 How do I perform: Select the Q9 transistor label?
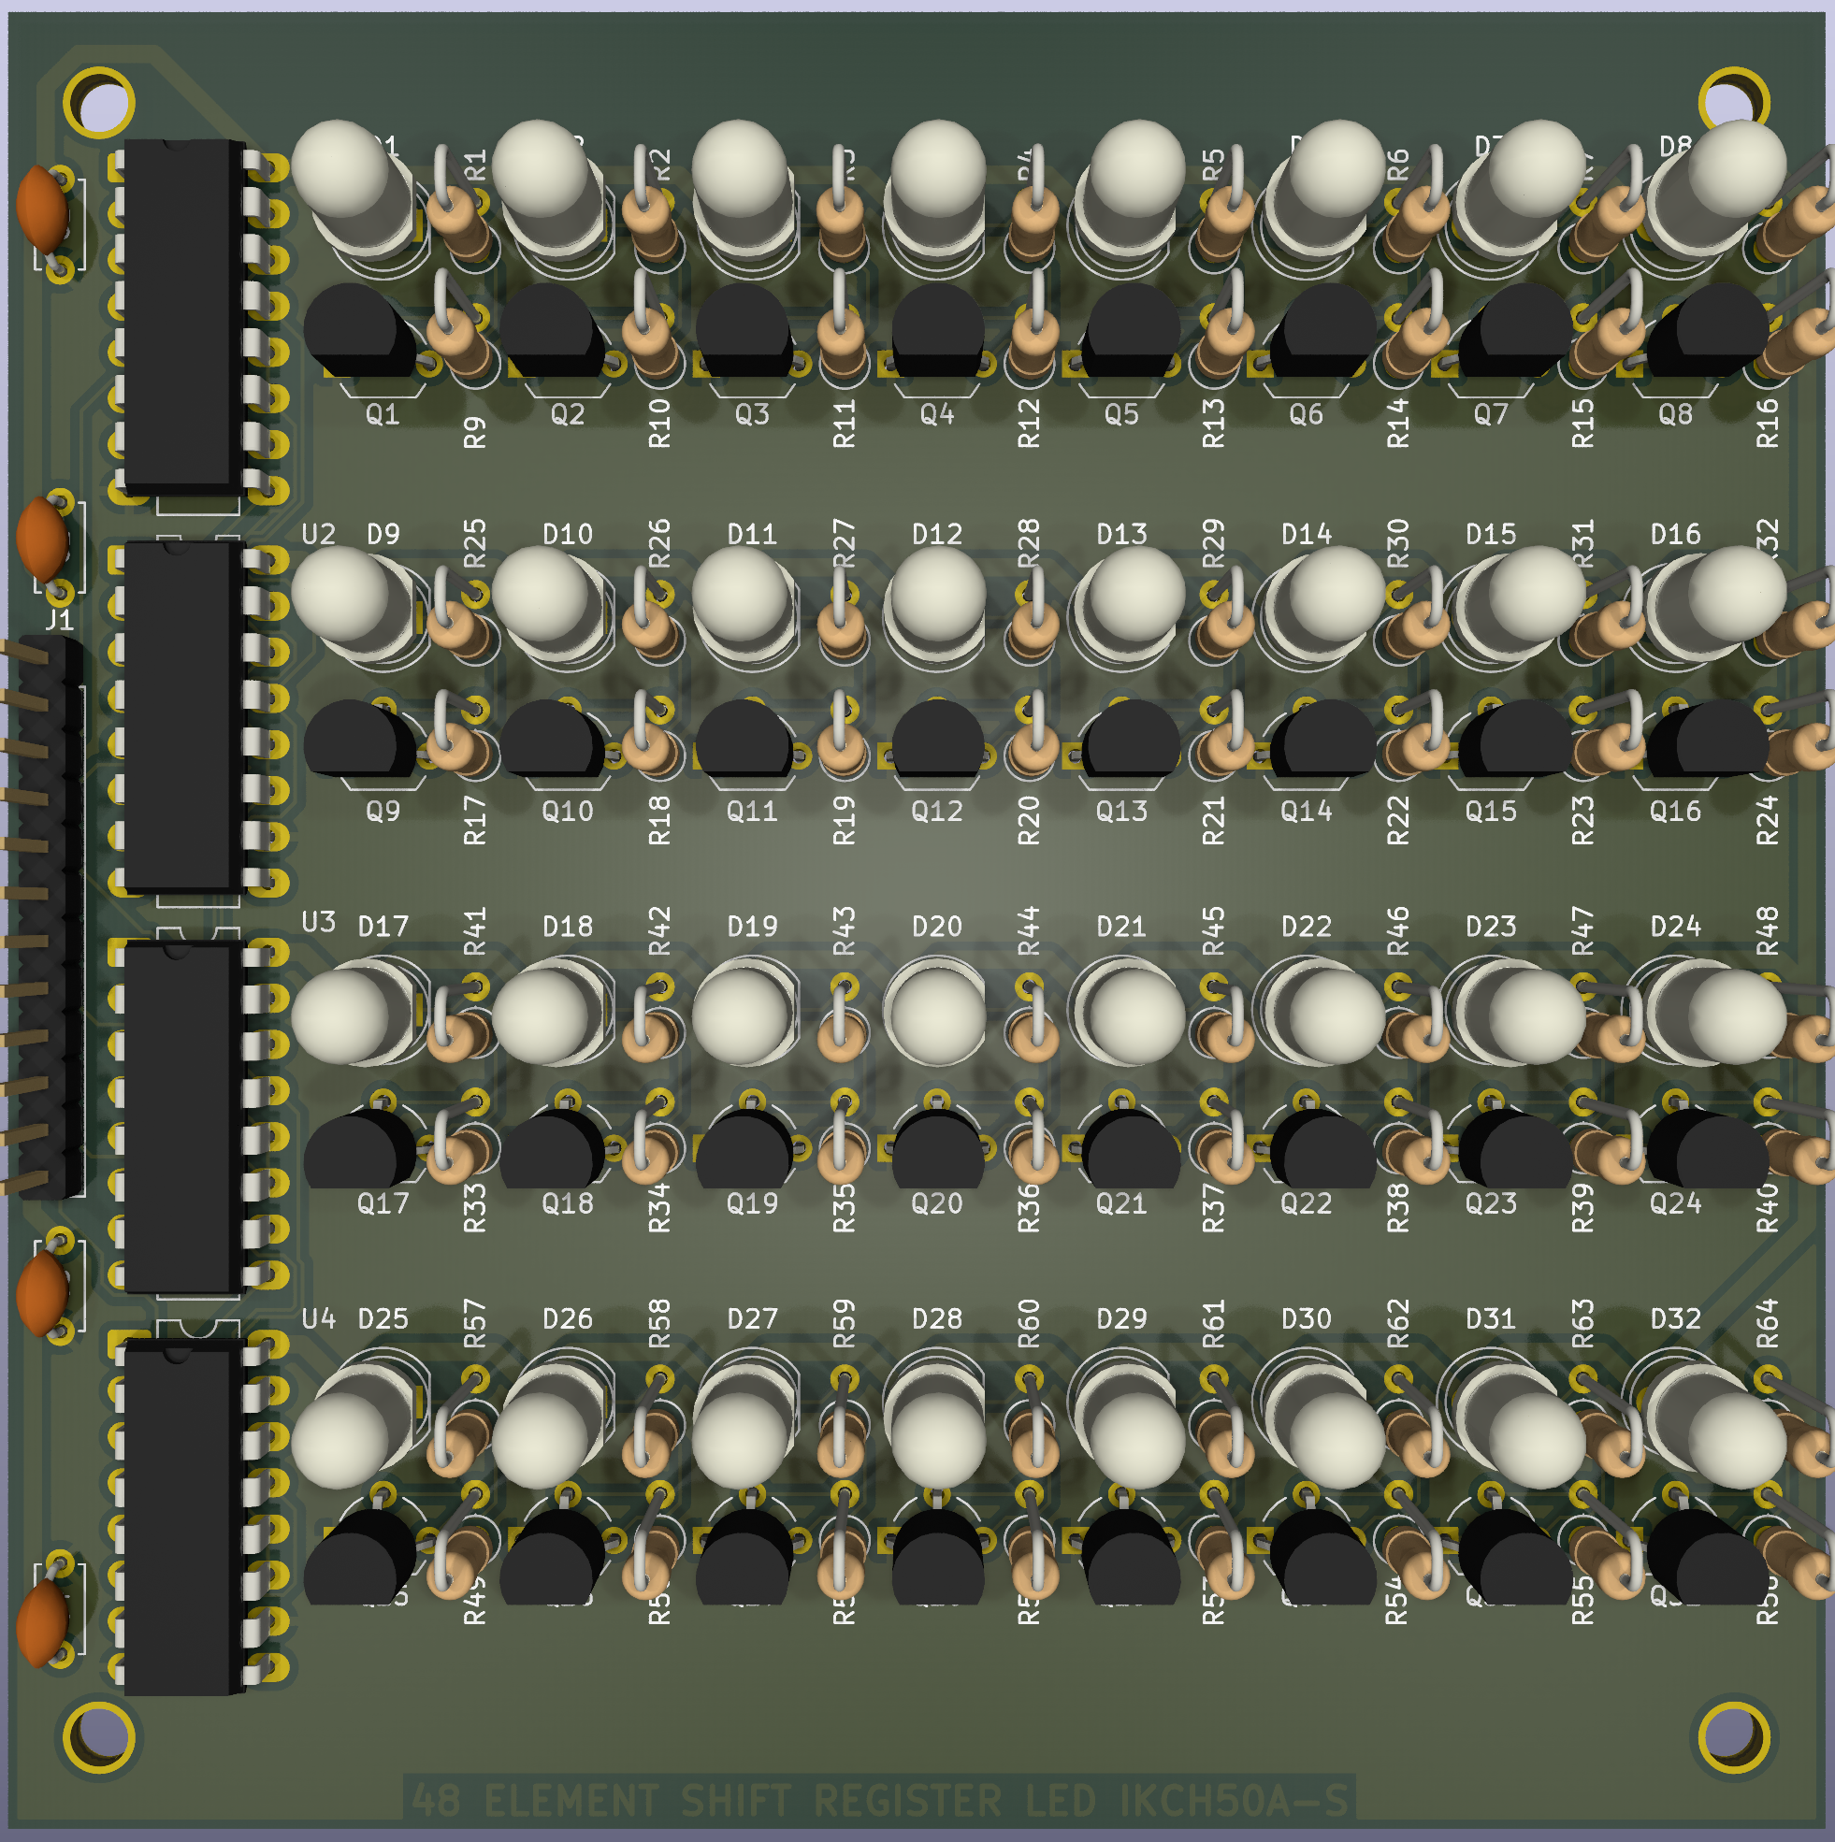pos(383,812)
